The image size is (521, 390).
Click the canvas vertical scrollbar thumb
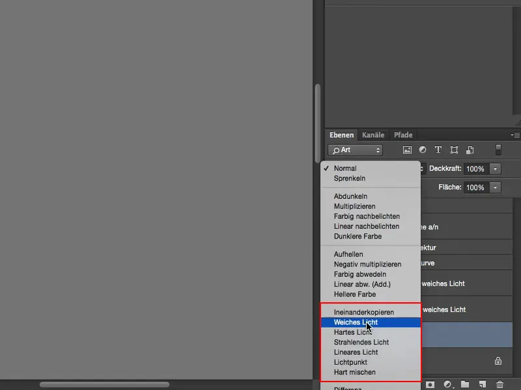click(318, 123)
